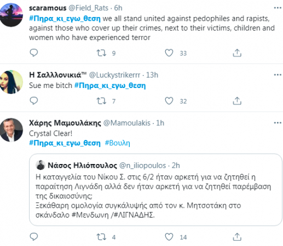This screenshot has width=283, height=246.
Task: Like the Mamoulakis tweet with 14 likes
Action: (x=169, y=237)
